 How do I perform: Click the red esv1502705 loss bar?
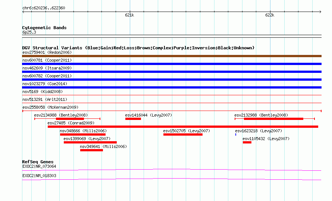pyautogui.click(x=183, y=134)
